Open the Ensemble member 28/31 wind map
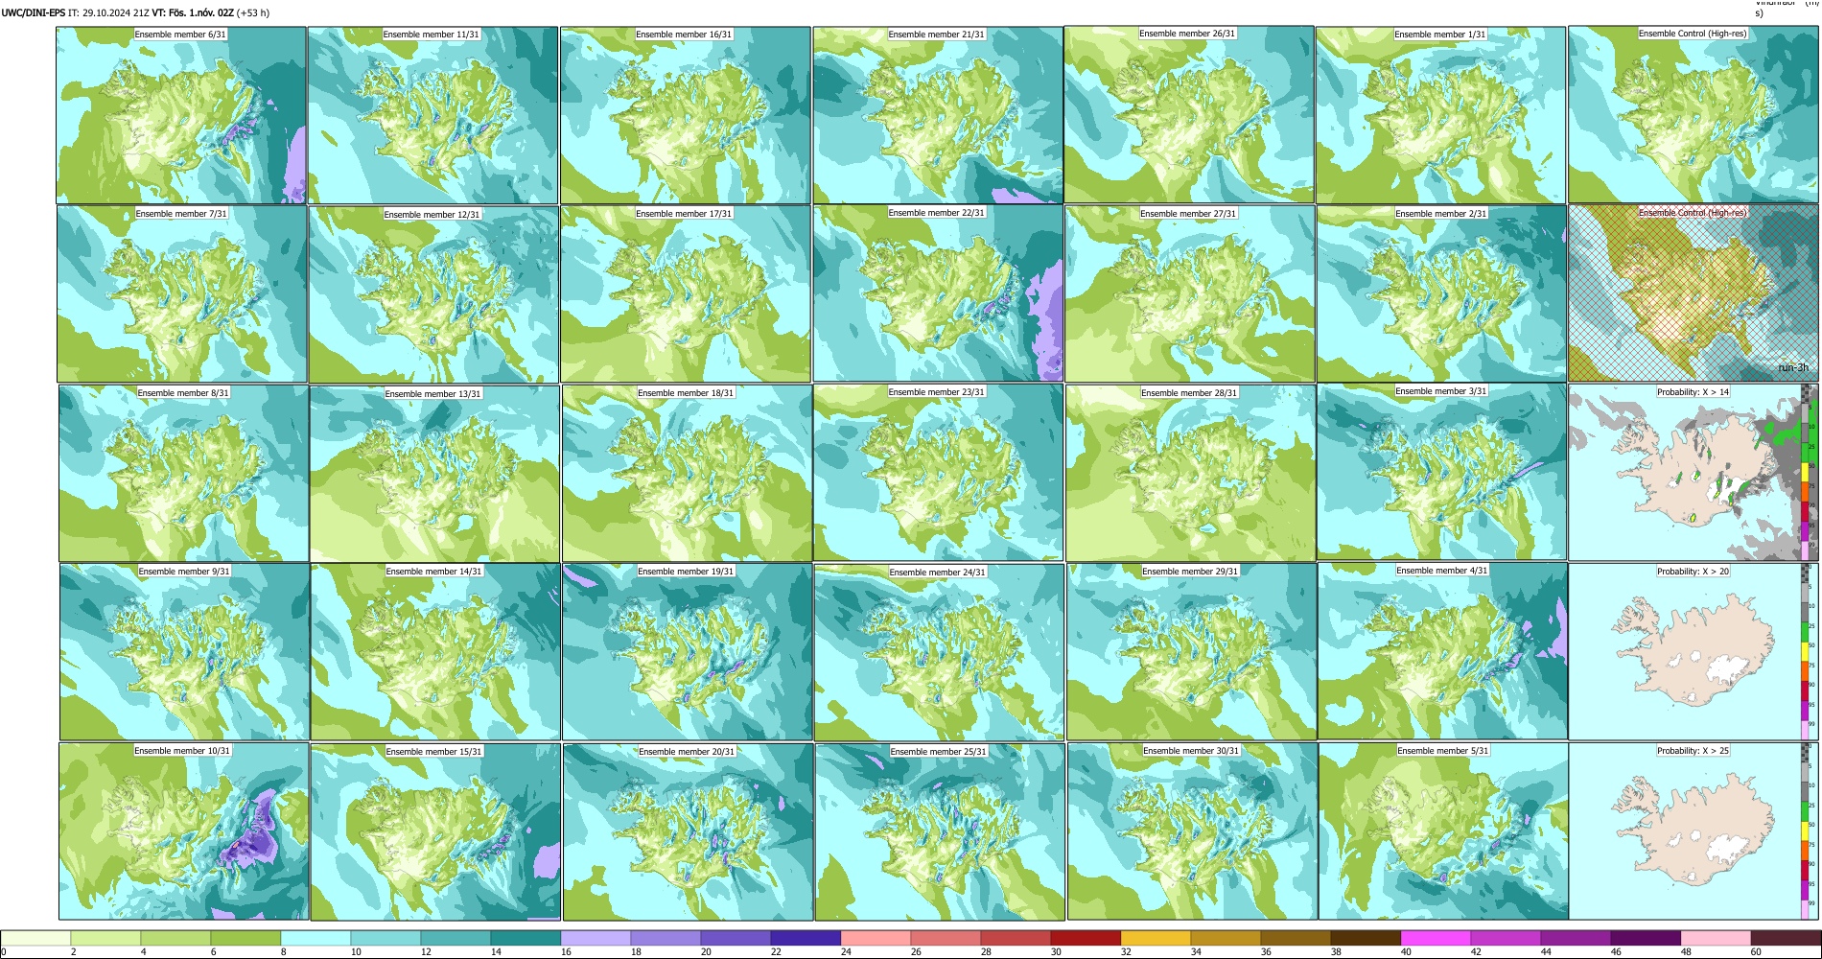 click(x=1190, y=473)
